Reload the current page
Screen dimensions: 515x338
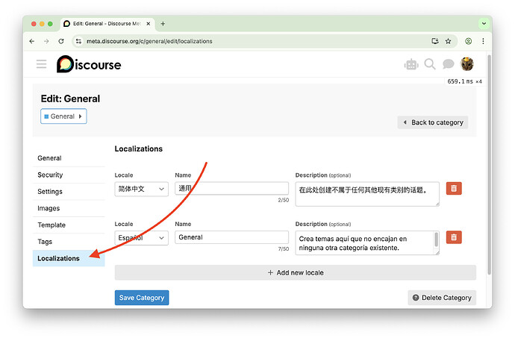(61, 41)
